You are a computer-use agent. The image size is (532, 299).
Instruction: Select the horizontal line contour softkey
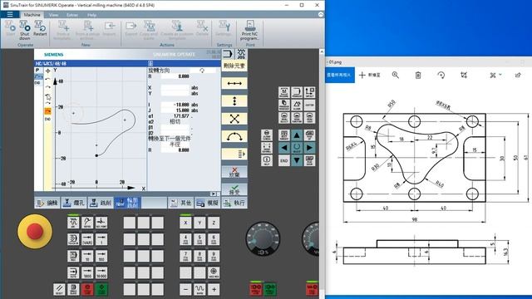234,83
